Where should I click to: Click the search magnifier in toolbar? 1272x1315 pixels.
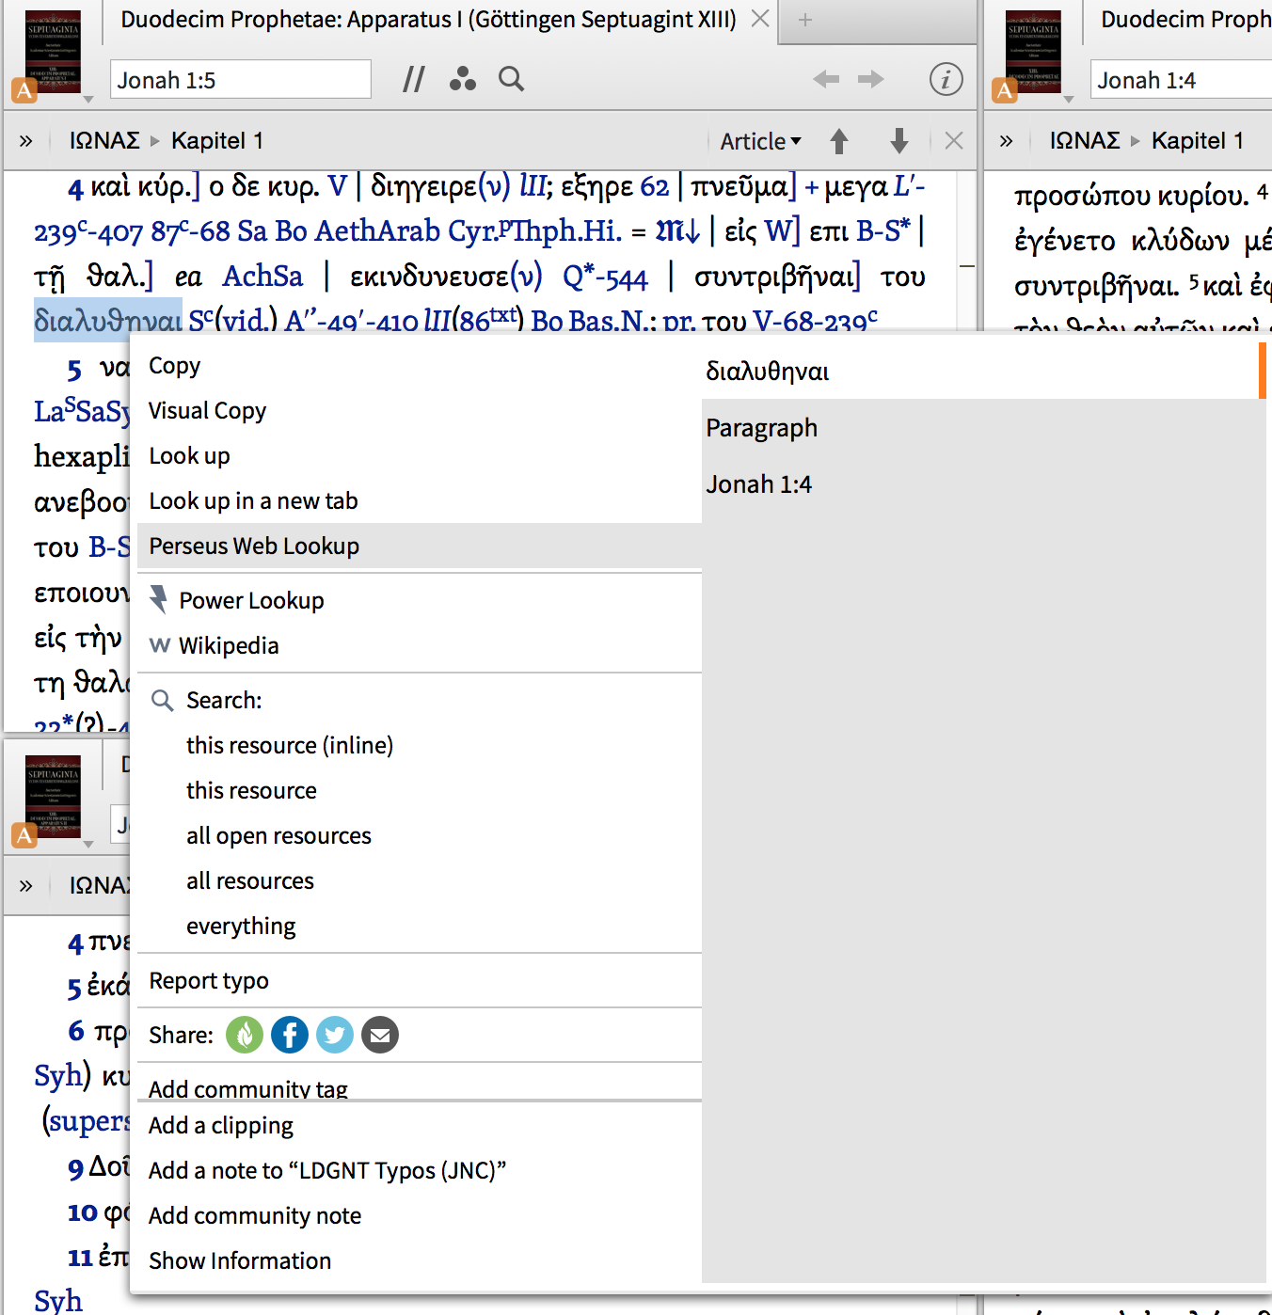(x=511, y=79)
